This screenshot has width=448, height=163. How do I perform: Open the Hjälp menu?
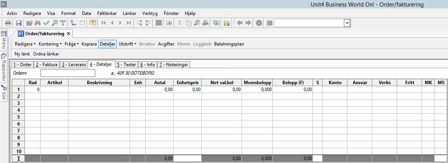coord(190,14)
